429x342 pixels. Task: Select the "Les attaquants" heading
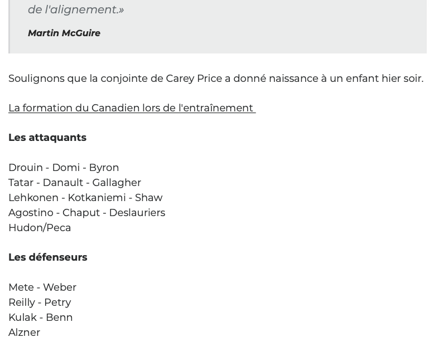point(47,138)
